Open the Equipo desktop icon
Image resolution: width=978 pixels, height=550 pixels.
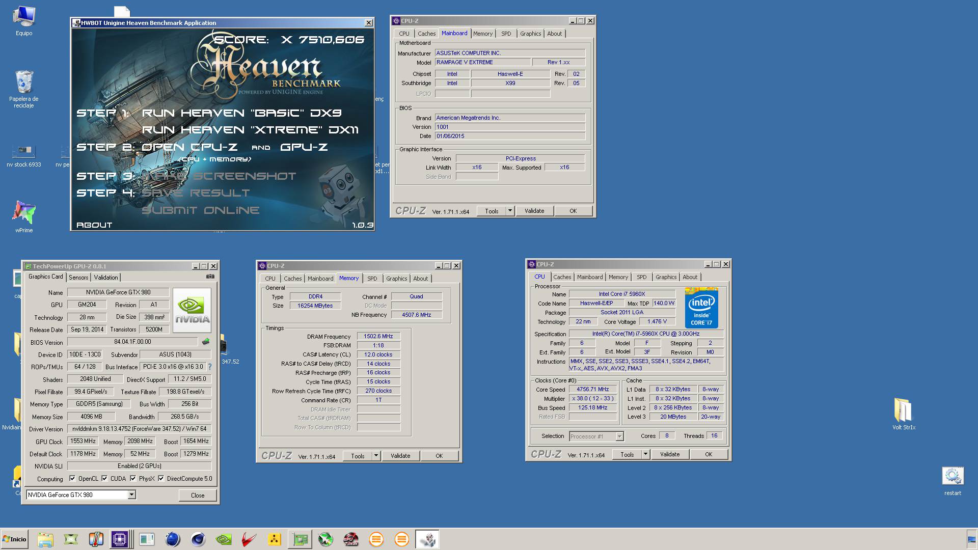click(24, 21)
